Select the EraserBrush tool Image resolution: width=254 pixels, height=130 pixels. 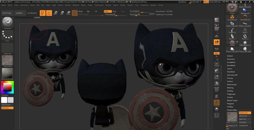click(x=245, y=17)
